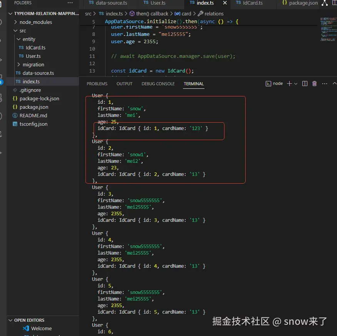Click the .gitignore diamond icon
The height and width of the screenshot is (336, 337).
point(15,90)
